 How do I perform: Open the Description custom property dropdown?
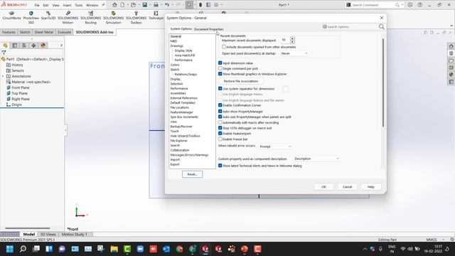tap(316, 159)
